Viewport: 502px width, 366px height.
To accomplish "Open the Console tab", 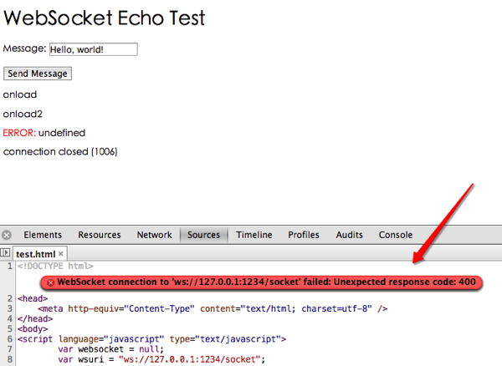I will (x=396, y=235).
